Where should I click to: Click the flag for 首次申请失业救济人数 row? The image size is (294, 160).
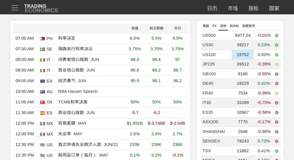pos(42,145)
